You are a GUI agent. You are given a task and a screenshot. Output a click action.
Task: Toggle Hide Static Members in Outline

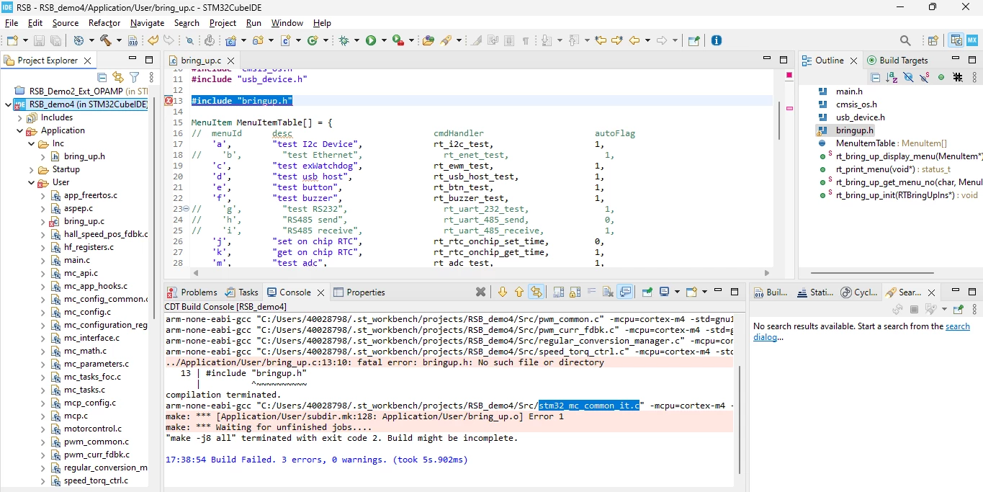(925, 77)
